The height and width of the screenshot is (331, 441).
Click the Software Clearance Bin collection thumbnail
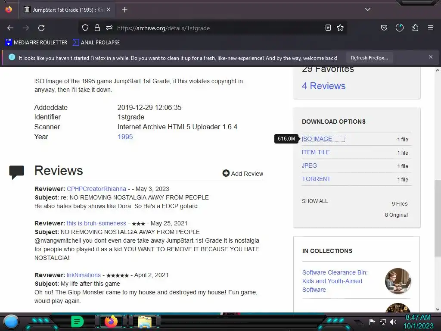398,281
